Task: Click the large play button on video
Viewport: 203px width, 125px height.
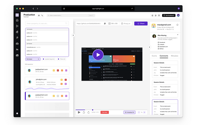Action: 98,55
